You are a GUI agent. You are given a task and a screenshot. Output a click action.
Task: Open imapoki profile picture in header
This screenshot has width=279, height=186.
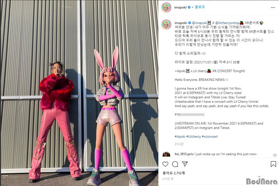[x=166, y=7]
